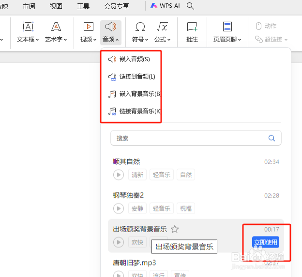The height and width of the screenshot is (277, 302).
Task: Click the WordArt (艺术字) icon
Action: 56,27
